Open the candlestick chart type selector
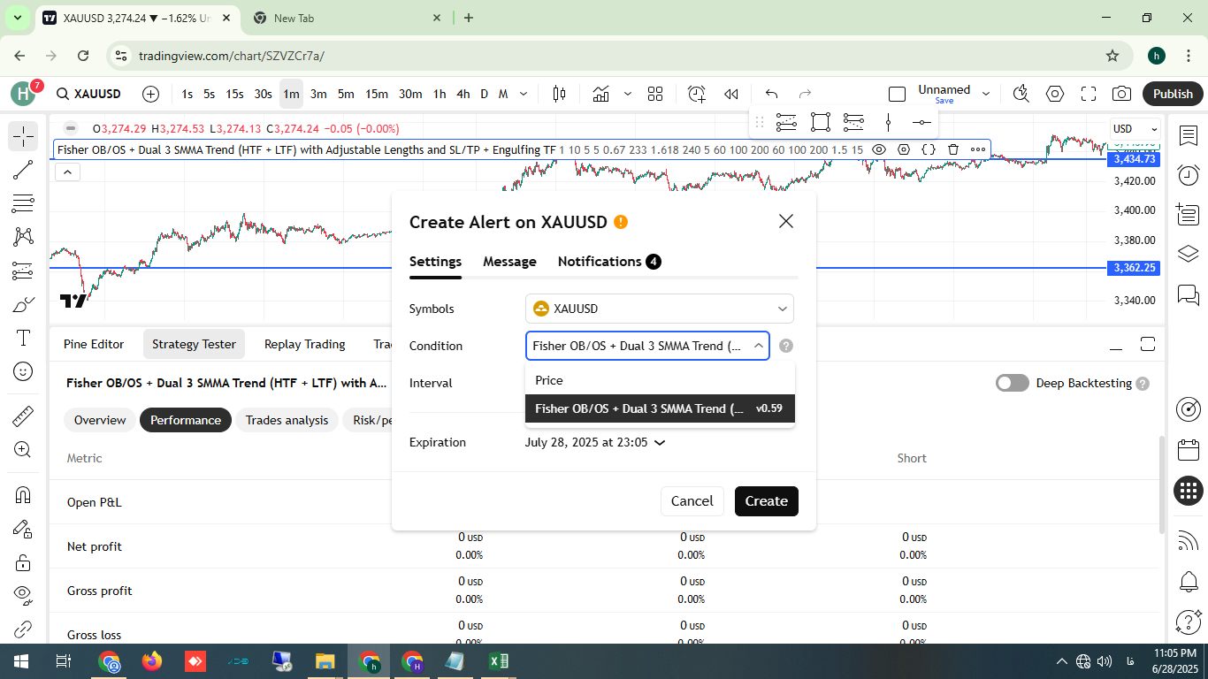The height and width of the screenshot is (679, 1208). pyautogui.click(x=559, y=94)
